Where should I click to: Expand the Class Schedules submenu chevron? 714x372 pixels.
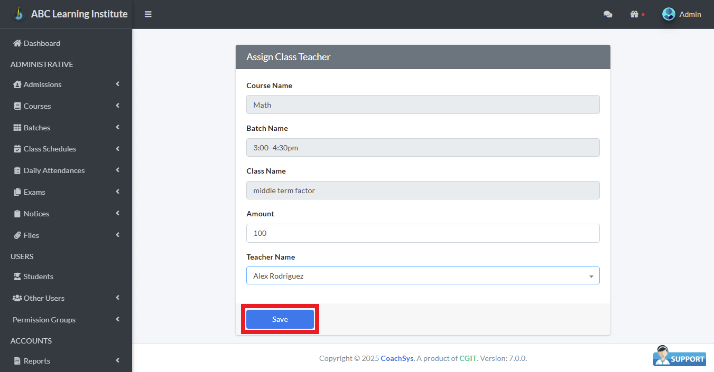coord(117,148)
